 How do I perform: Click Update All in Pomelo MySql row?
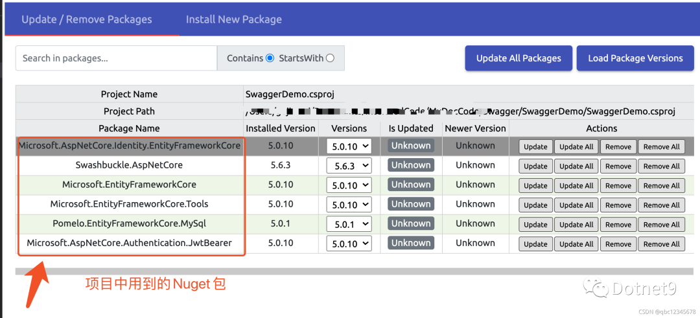[576, 225]
